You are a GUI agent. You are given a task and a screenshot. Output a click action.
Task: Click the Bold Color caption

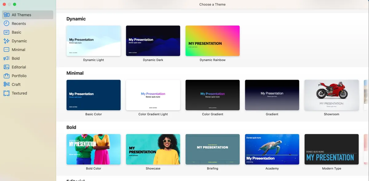coord(93,168)
